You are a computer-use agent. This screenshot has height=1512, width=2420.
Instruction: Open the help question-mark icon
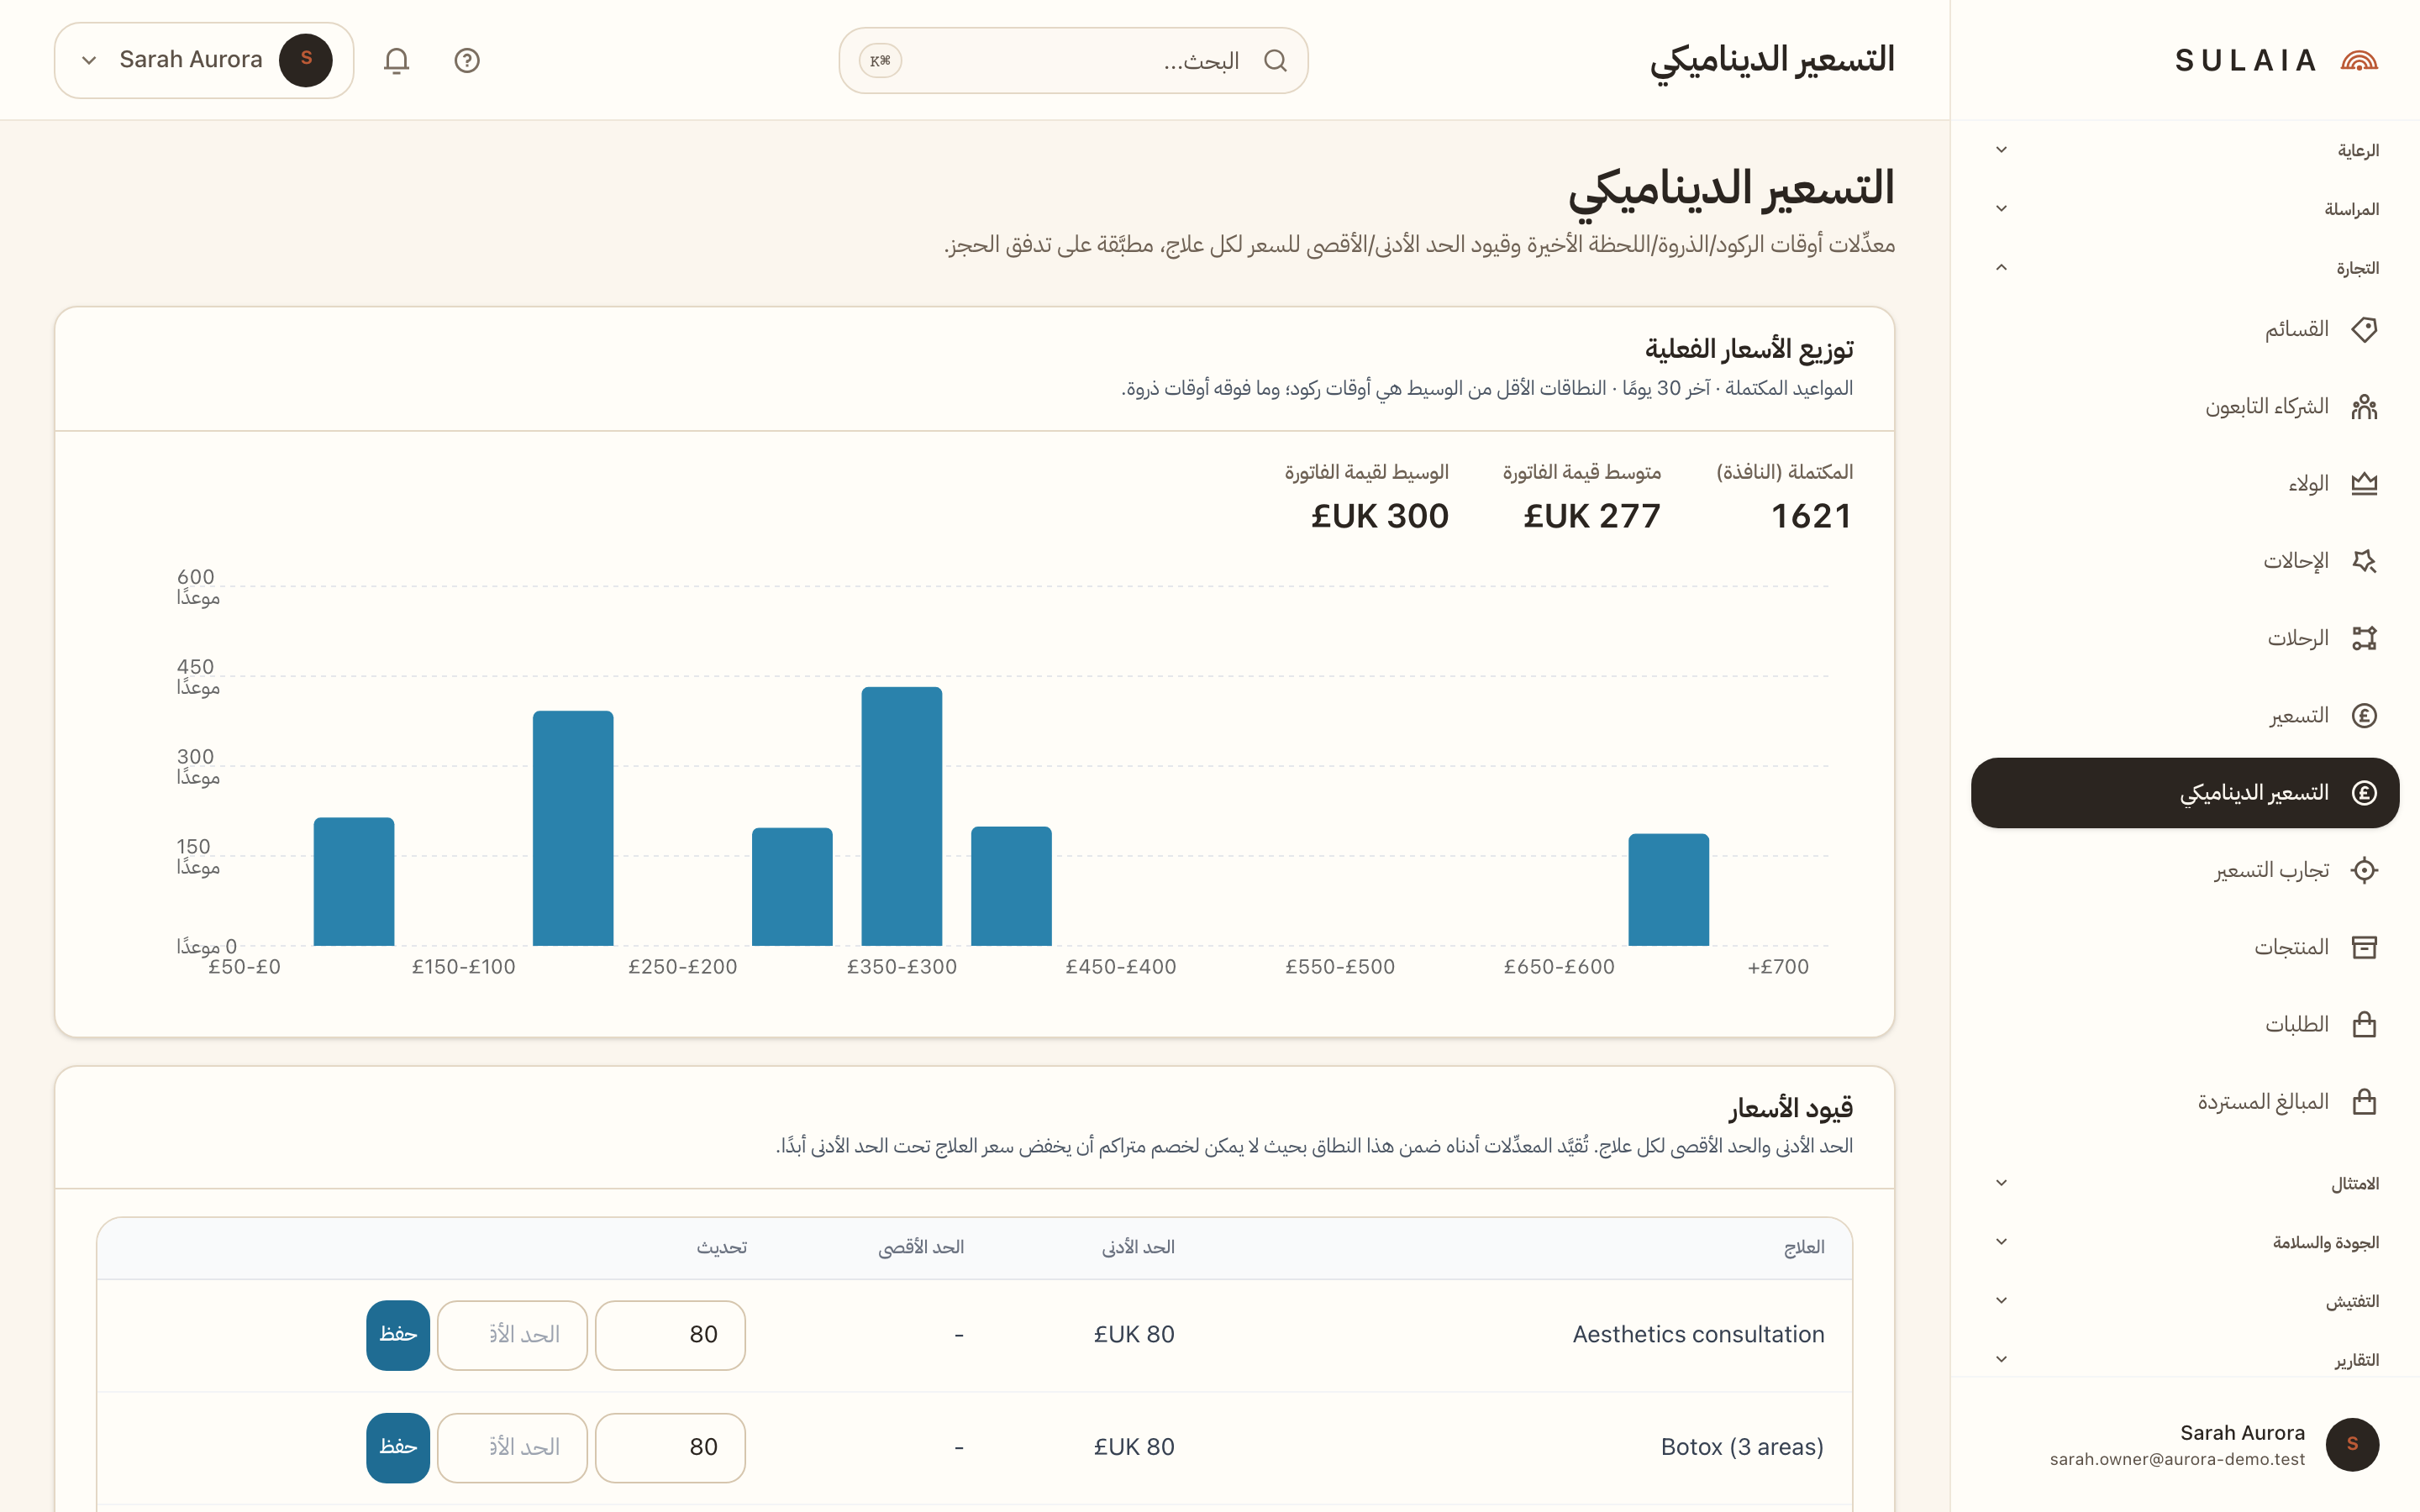[467, 61]
